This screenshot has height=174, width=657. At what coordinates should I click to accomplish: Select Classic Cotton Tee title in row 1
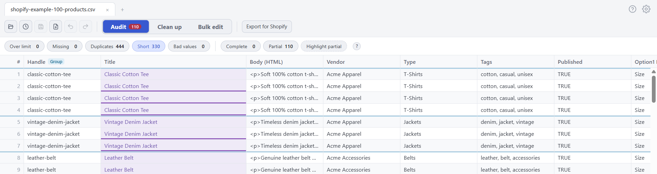(x=173, y=74)
